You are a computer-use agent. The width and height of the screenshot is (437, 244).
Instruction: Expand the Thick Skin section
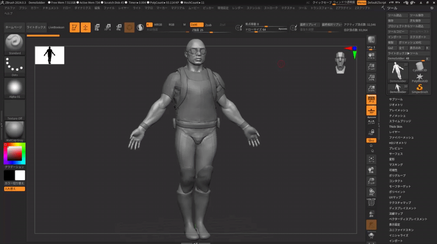(x=395, y=126)
